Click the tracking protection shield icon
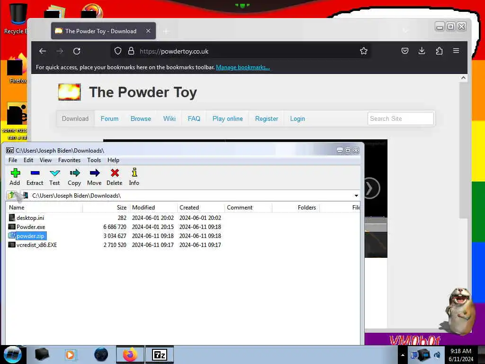The image size is (485, 364). pos(118,51)
